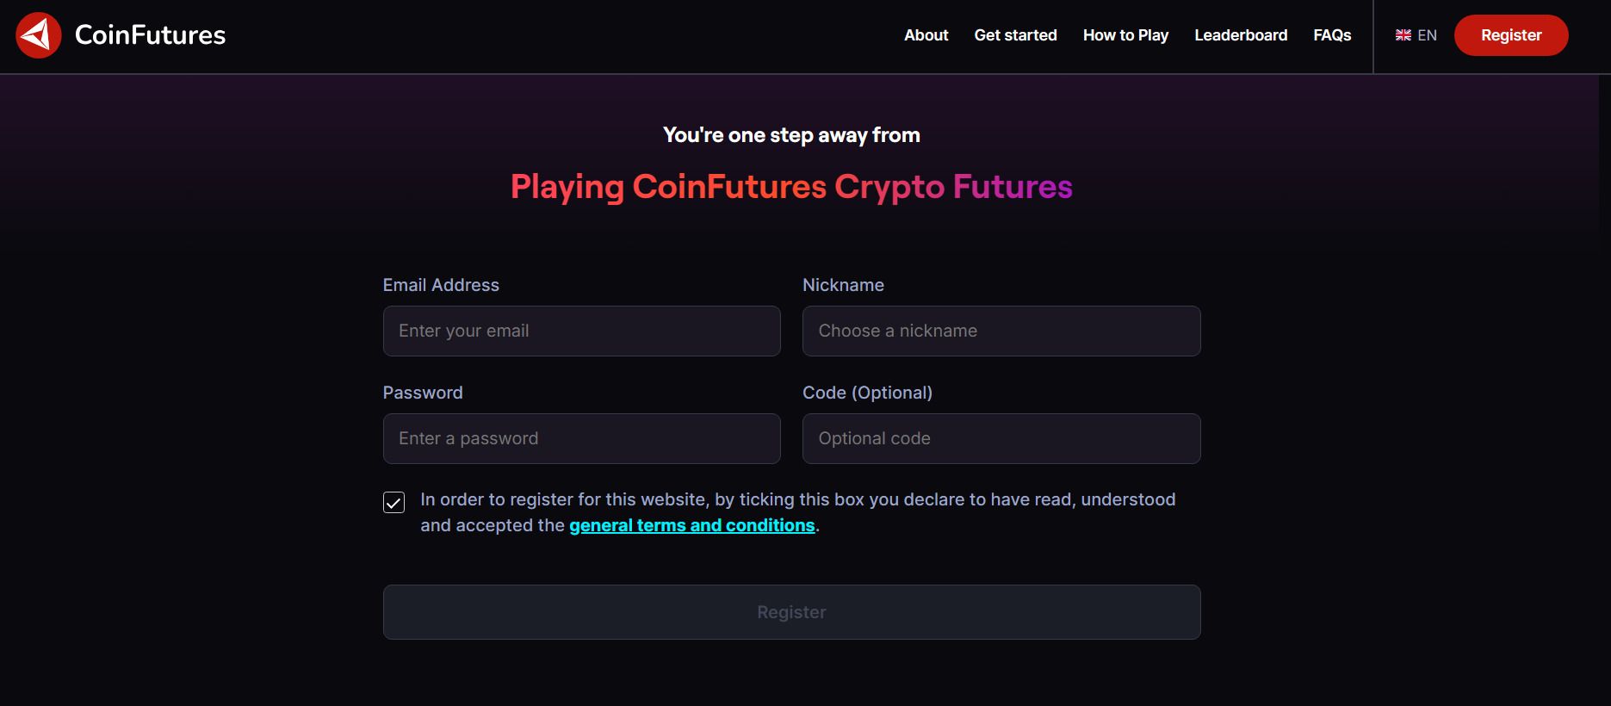This screenshot has height=706, width=1611.
Task: Open the general terms and conditions link
Action: (692, 524)
